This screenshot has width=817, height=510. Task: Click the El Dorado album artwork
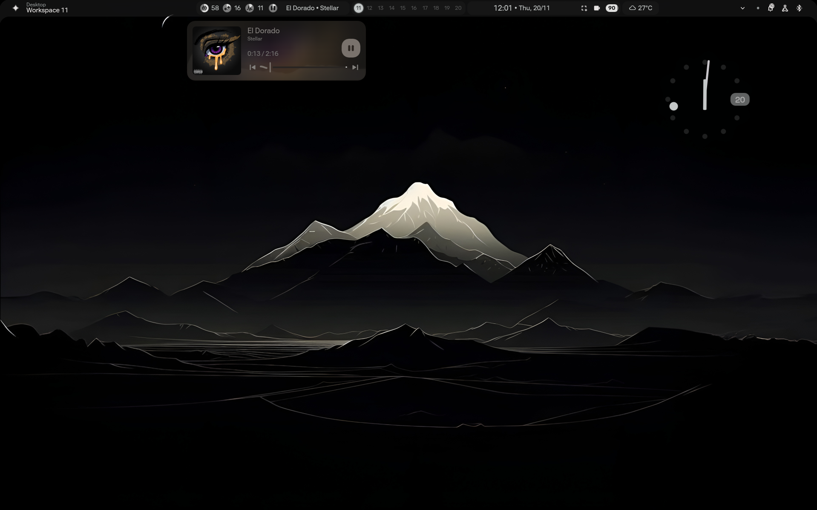(x=216, y=50)
